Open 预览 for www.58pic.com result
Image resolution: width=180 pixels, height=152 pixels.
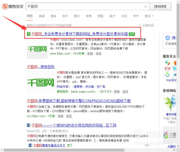99,54
